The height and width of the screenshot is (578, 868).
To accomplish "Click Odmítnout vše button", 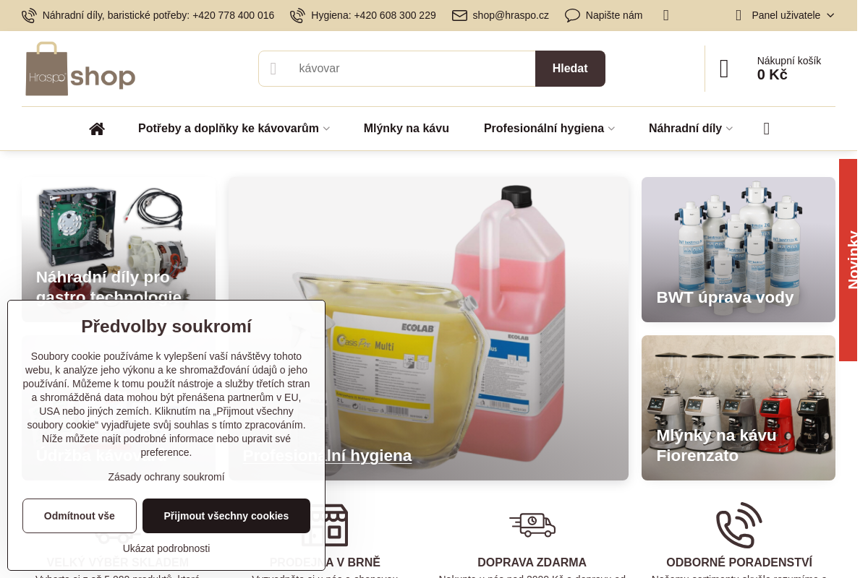I will (80, 516).
